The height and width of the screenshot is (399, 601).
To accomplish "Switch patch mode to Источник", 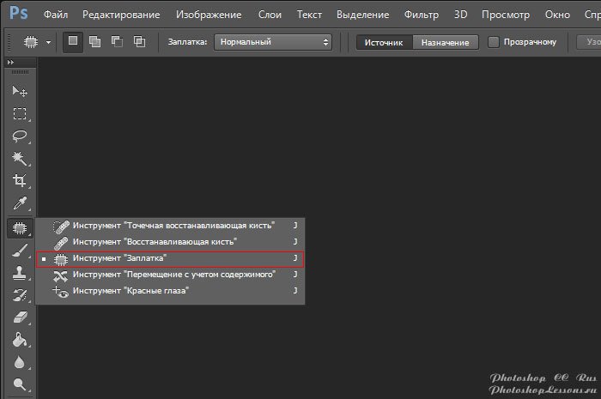I will (x=385, y=42).
